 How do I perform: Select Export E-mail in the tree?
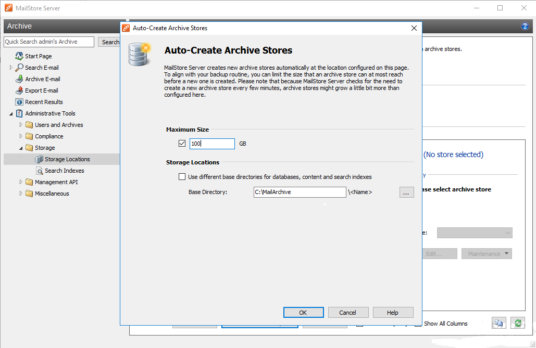(x=42, y=91)
